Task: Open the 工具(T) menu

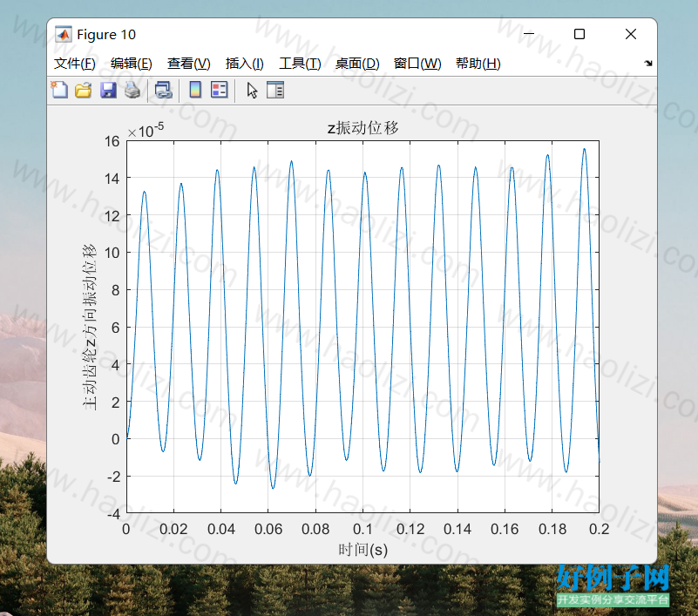Action: click(x=300, y=64)
